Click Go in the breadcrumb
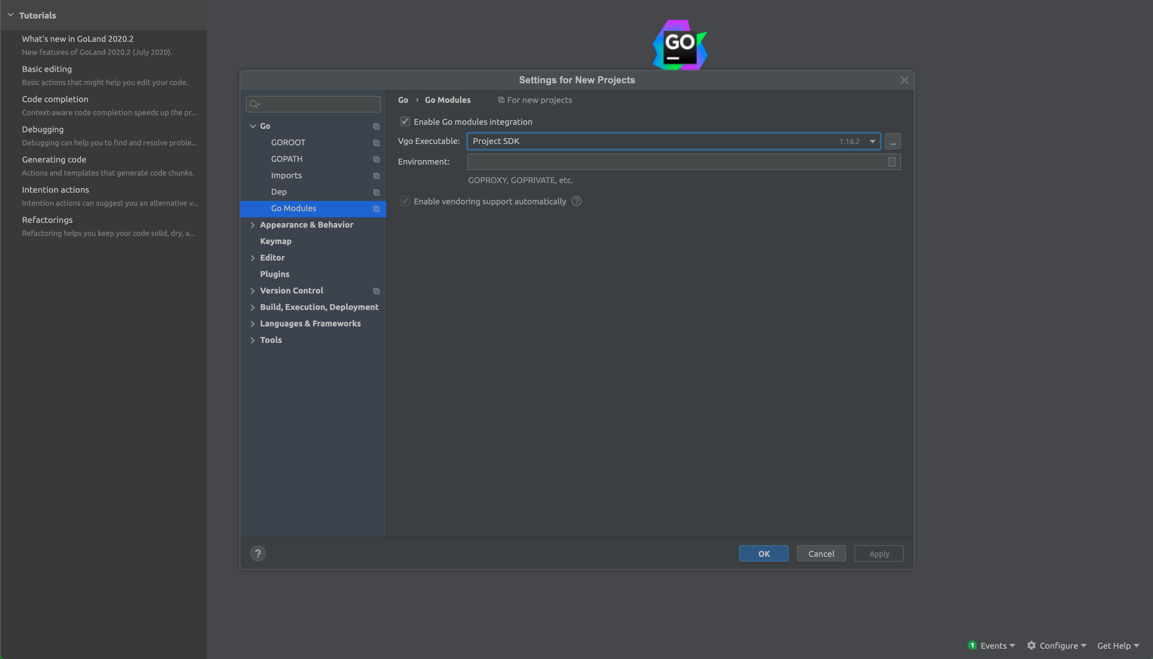The width and height of the screenshot is (1153, 659). click(x=403, y=100)
